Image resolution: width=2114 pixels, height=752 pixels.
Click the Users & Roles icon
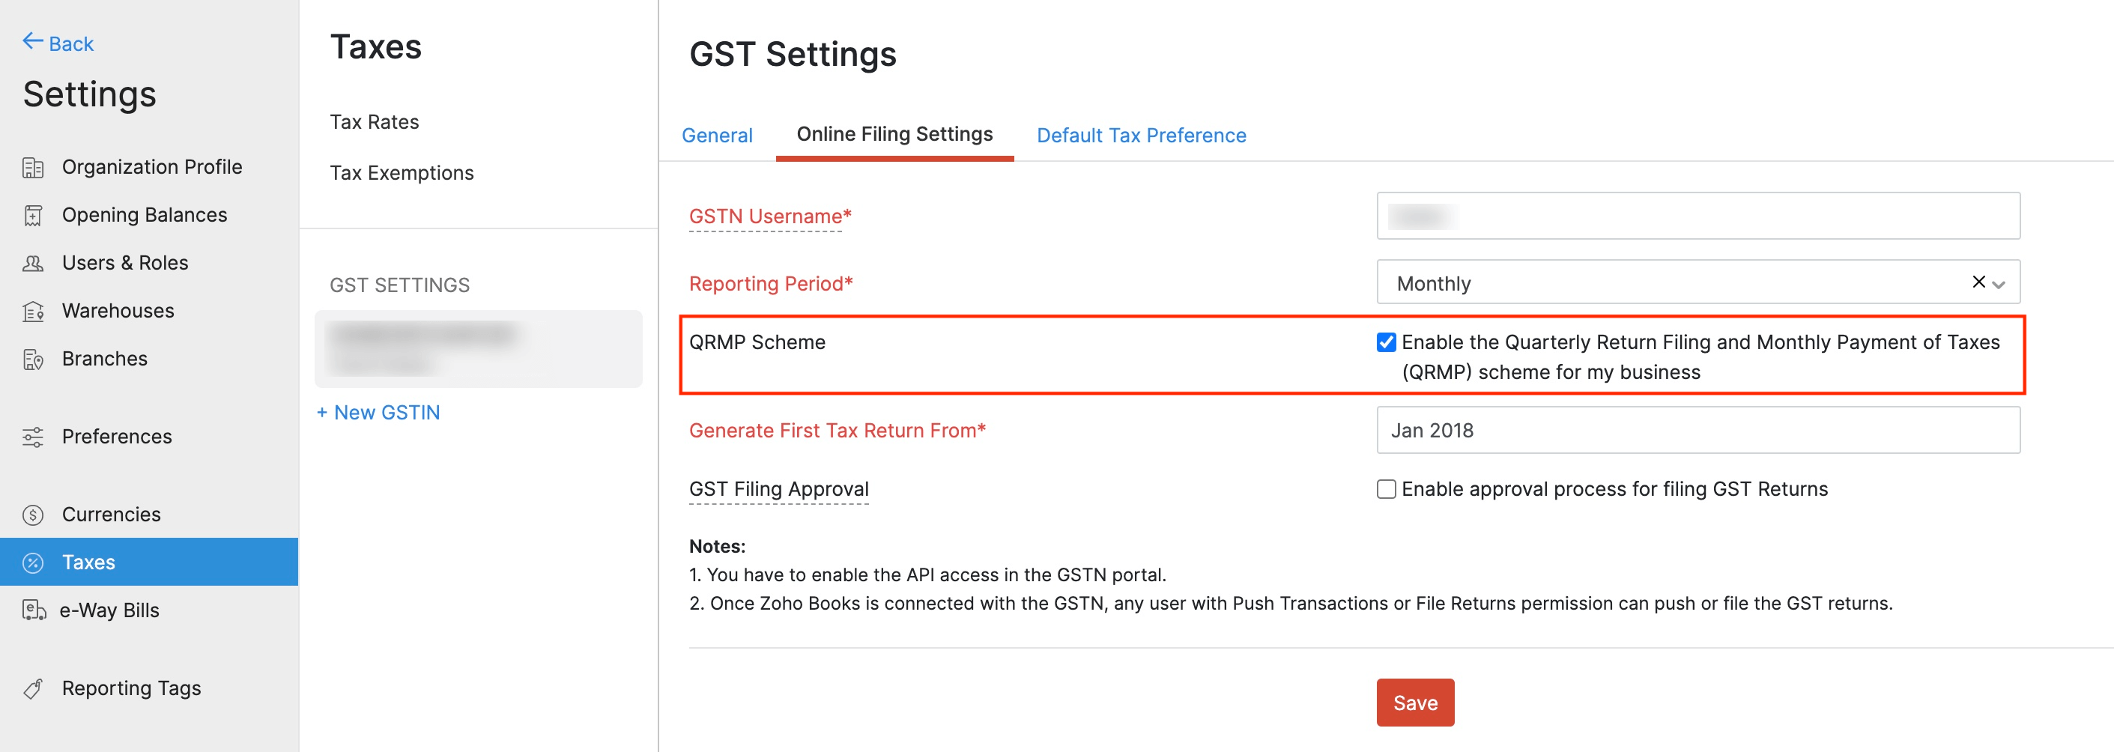(33, 264)
